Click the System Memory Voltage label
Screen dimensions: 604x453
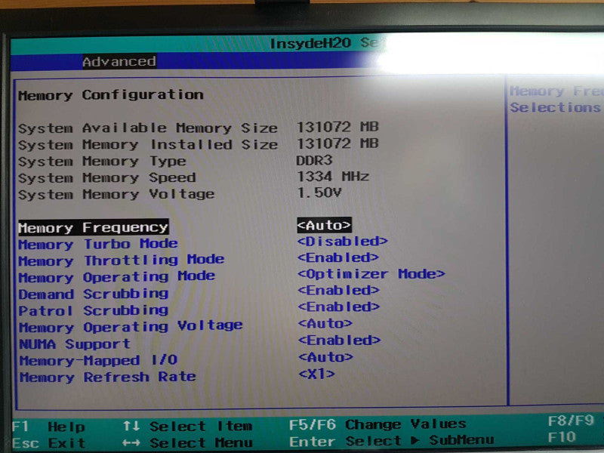(x=116, y=195)
